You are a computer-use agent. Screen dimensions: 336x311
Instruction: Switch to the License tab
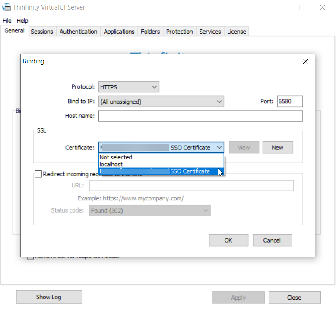click(x=237, y=32)
